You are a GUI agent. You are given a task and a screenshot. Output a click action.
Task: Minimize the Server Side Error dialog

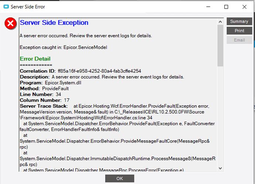pyautogui.click(x=208, y=7)
